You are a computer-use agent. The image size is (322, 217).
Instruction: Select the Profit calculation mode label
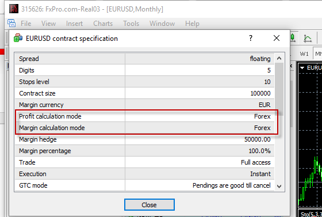coord(50,116)
